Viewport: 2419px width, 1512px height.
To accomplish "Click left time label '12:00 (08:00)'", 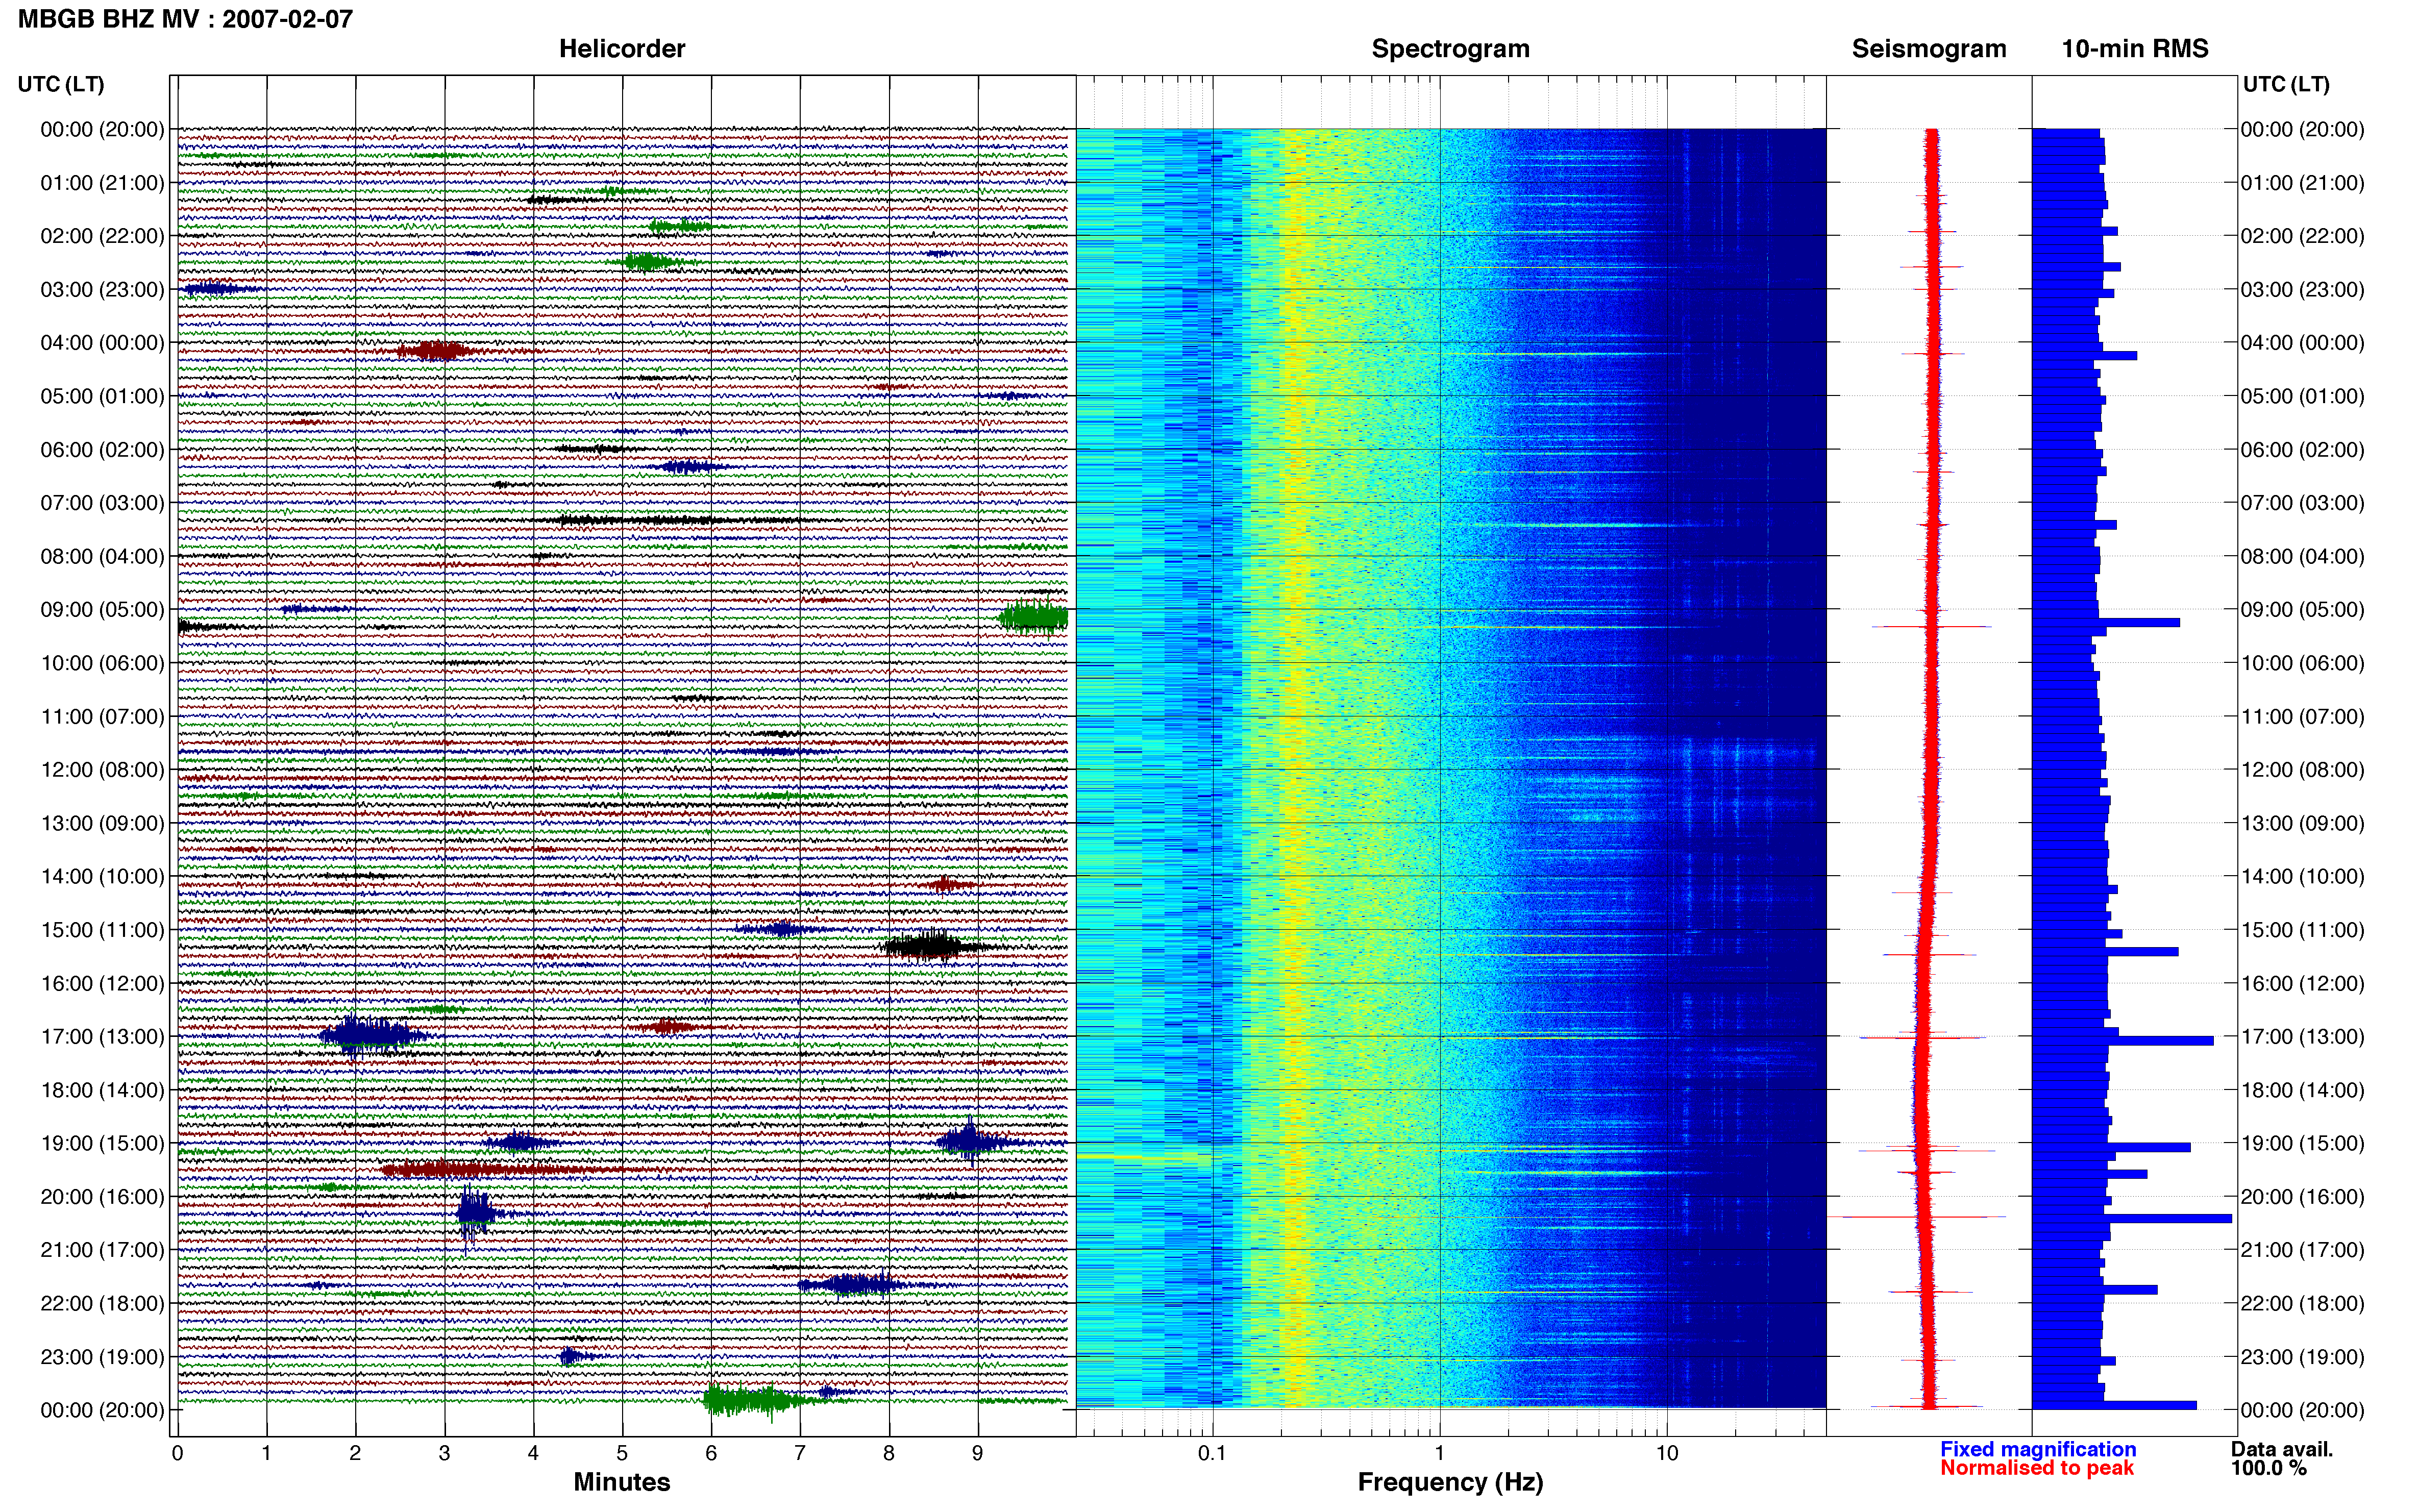I will point(102,770).
